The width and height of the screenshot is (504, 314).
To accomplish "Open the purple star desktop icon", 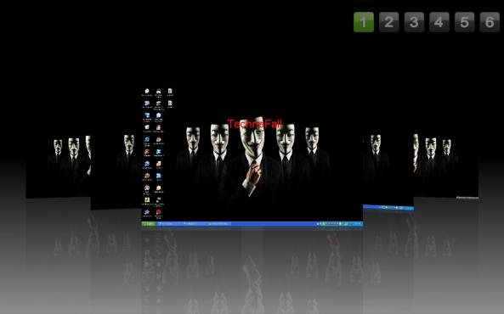I will [x=147, y=213].
